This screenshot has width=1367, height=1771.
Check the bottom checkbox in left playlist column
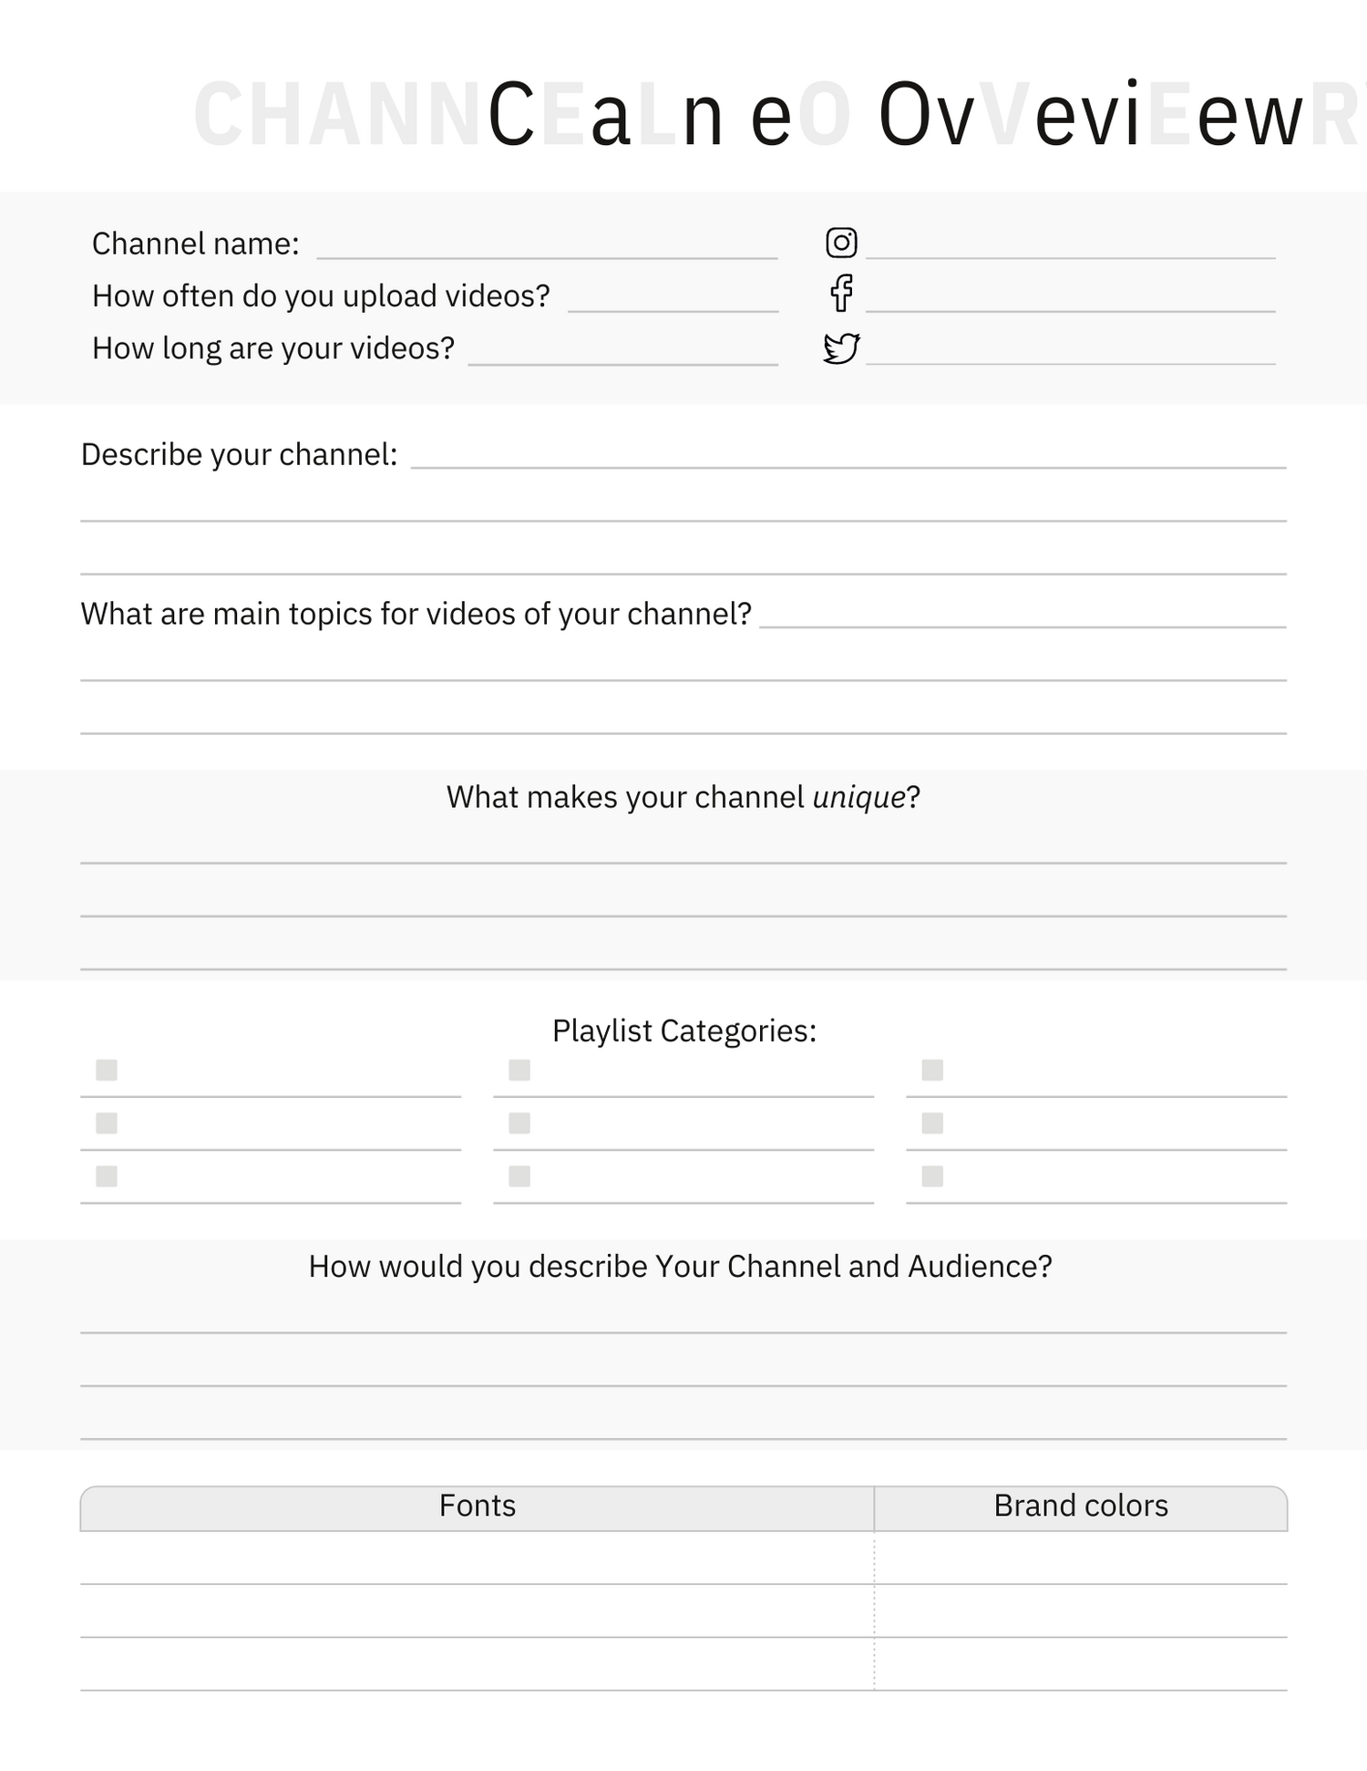point(107,1175)
